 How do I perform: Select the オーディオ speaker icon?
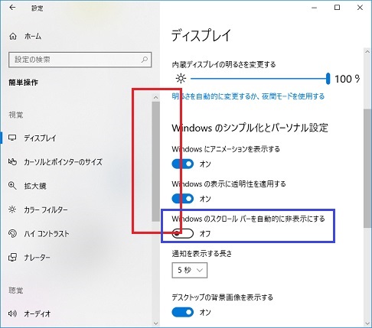[x=12, y=313]
